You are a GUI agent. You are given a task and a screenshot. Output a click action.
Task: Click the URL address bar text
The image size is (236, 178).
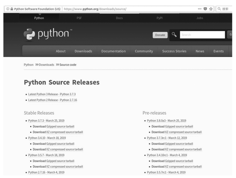coord(95,9)
